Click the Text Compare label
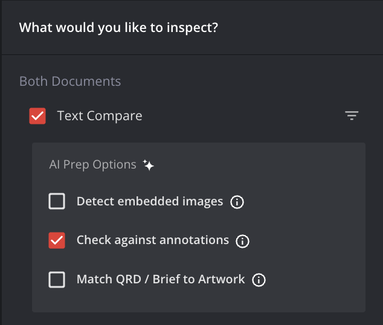This screenshot has width=383, height=325. (x=100, y=115)
